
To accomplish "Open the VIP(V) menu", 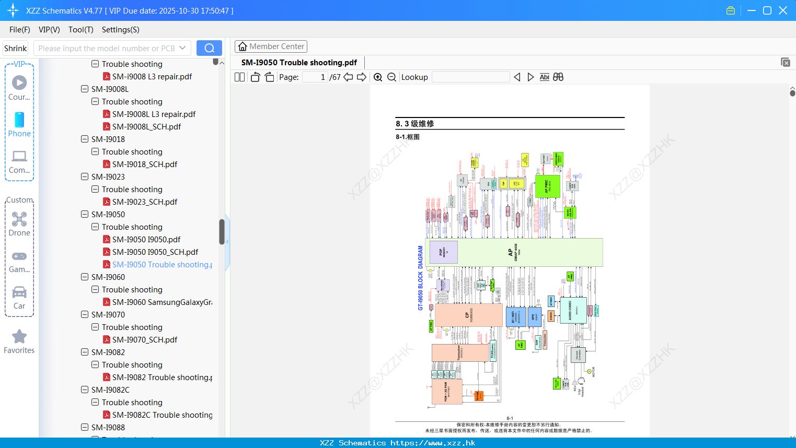I will (x=49, y=30).
